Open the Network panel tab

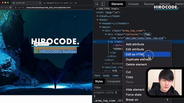tap(165, 4)
